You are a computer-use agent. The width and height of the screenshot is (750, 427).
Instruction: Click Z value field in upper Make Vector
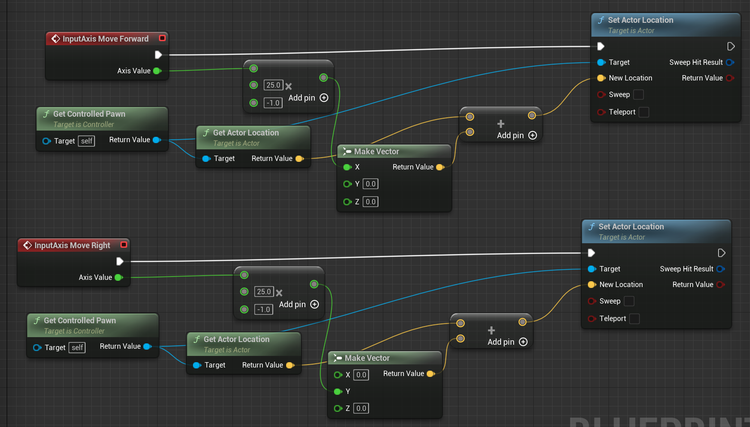tap(371, 202)
